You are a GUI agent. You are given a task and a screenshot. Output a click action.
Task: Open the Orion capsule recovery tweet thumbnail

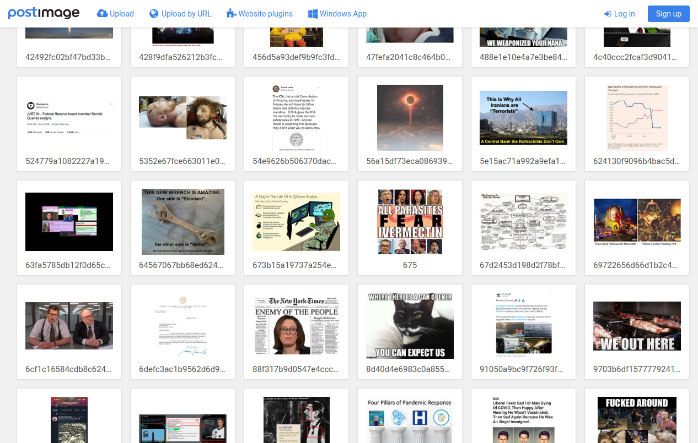coord(523,326)
